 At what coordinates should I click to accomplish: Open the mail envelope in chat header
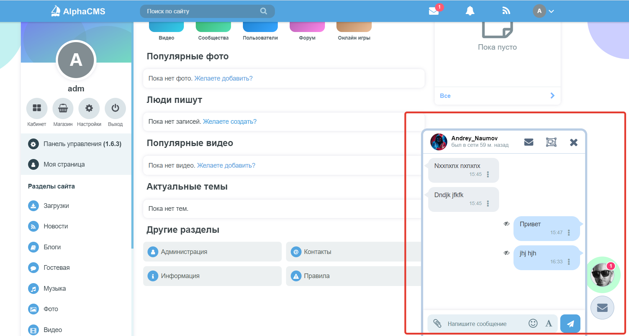(529, 142)
